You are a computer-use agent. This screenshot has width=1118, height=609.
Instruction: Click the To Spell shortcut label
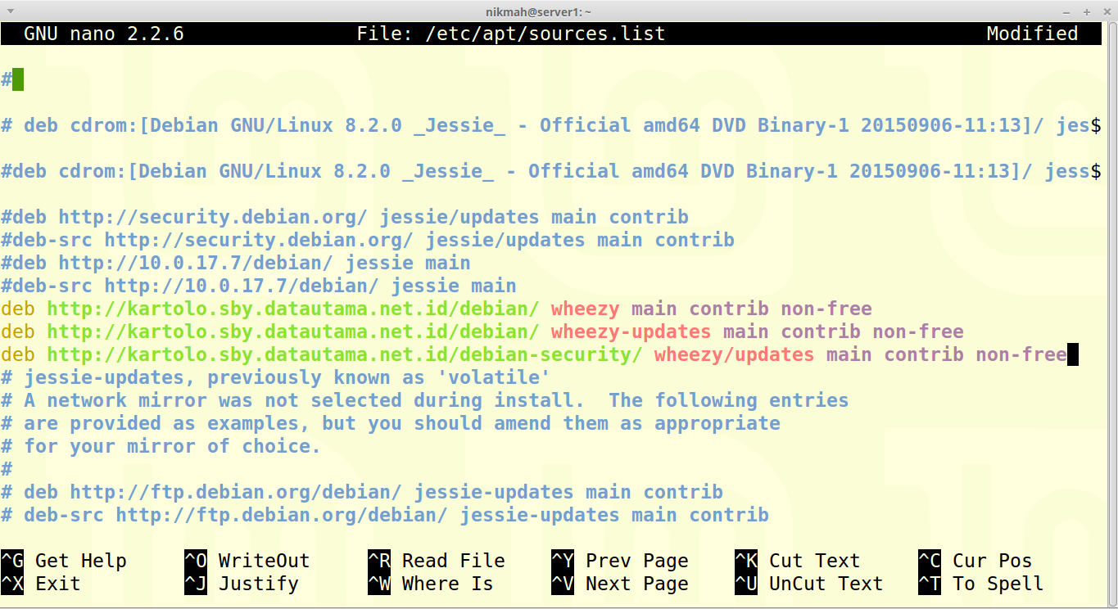point(998,584)
